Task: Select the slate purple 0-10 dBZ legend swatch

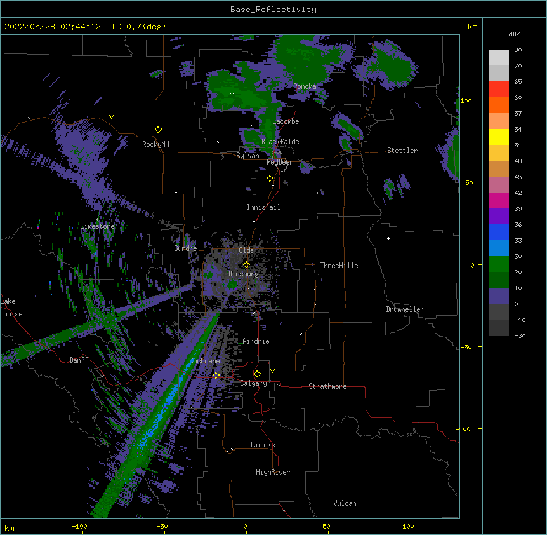Action: pyautogui.click(x=499, y=296)
